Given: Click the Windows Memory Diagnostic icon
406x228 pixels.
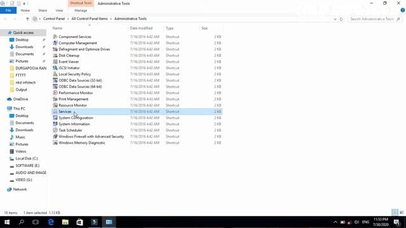Looking at the screenshot, I should coord(55,142).
